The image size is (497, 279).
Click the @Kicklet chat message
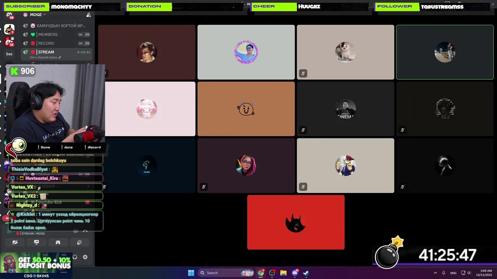click(x=56, y=221)
